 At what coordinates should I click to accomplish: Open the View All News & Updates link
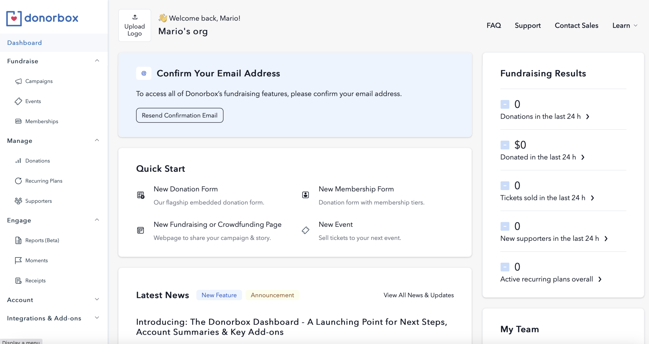tap(418, 295)
